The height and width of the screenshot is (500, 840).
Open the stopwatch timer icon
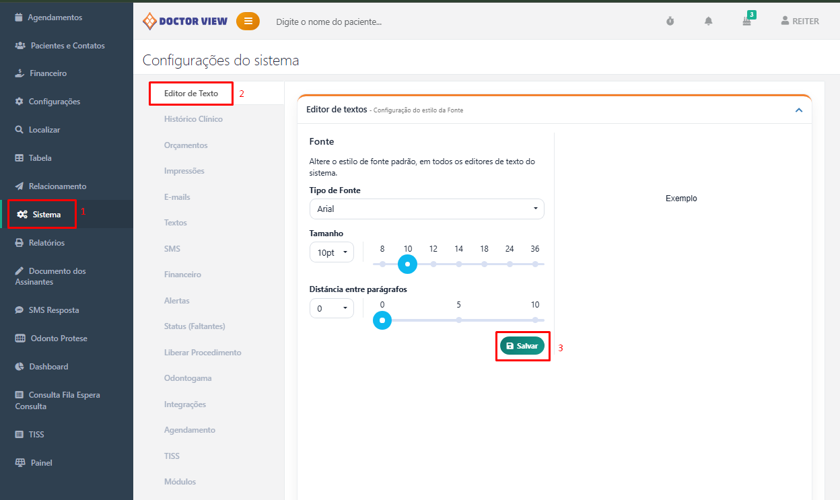670,22
